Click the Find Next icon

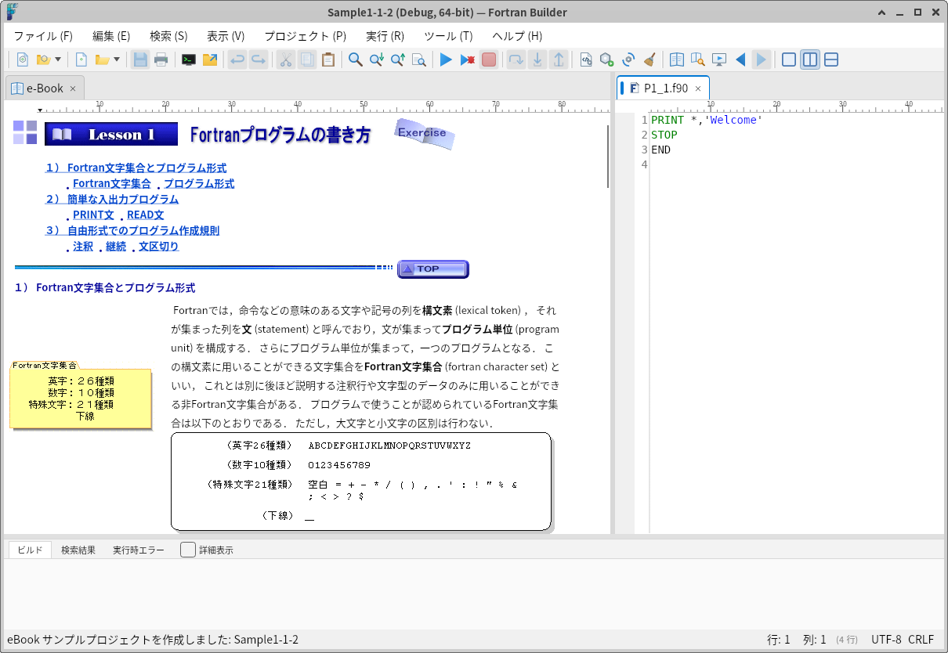coord(377,60)
